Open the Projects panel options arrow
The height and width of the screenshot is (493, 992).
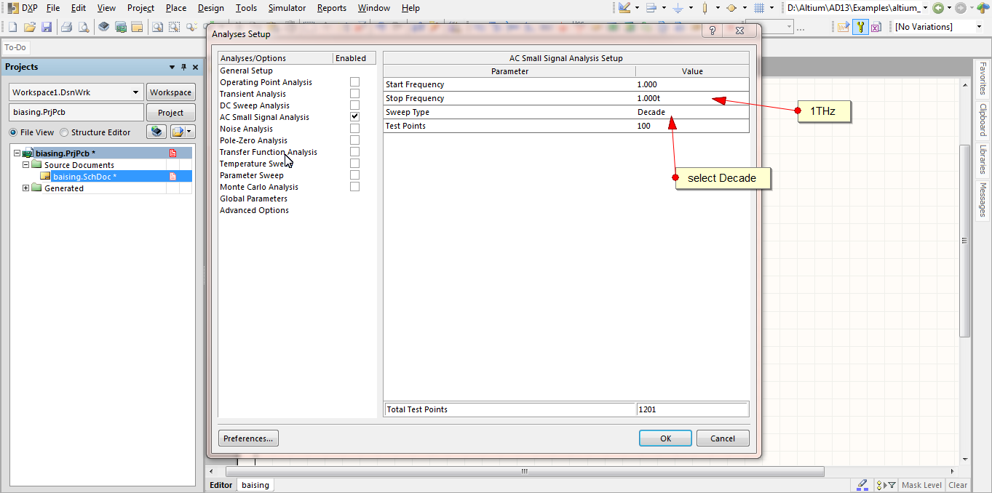pos(172,67)
